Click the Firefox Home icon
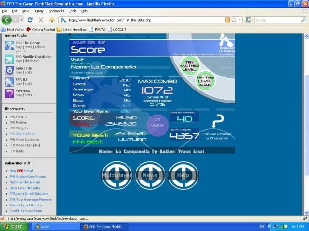The image size is (309, 231). point(52,20)
